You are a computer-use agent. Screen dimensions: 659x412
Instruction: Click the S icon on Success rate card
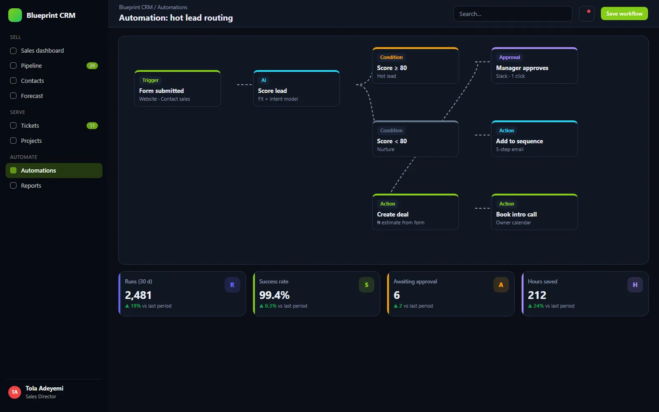pyautogui.click(x=367, y=285)
